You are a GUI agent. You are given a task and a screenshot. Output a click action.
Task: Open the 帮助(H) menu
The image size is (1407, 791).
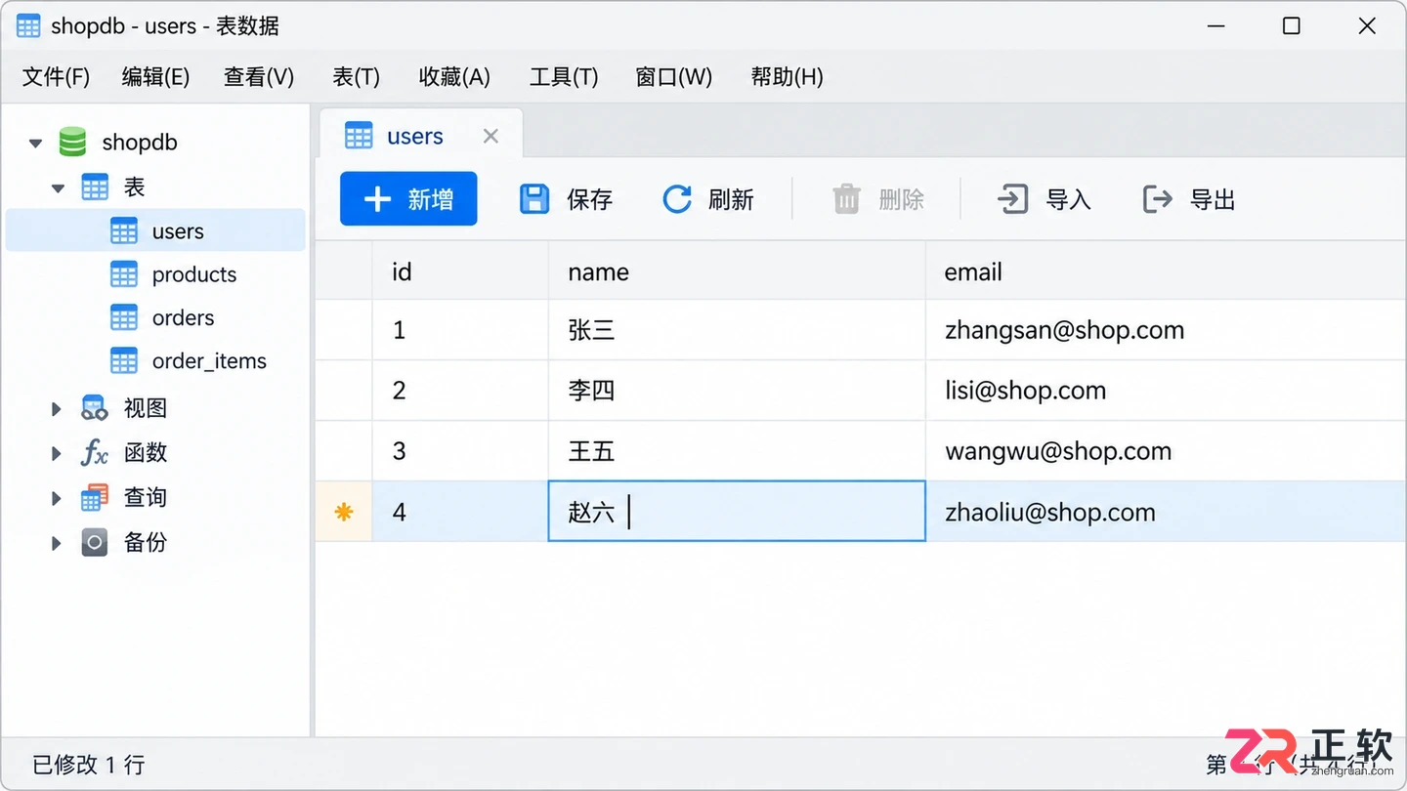787,76
